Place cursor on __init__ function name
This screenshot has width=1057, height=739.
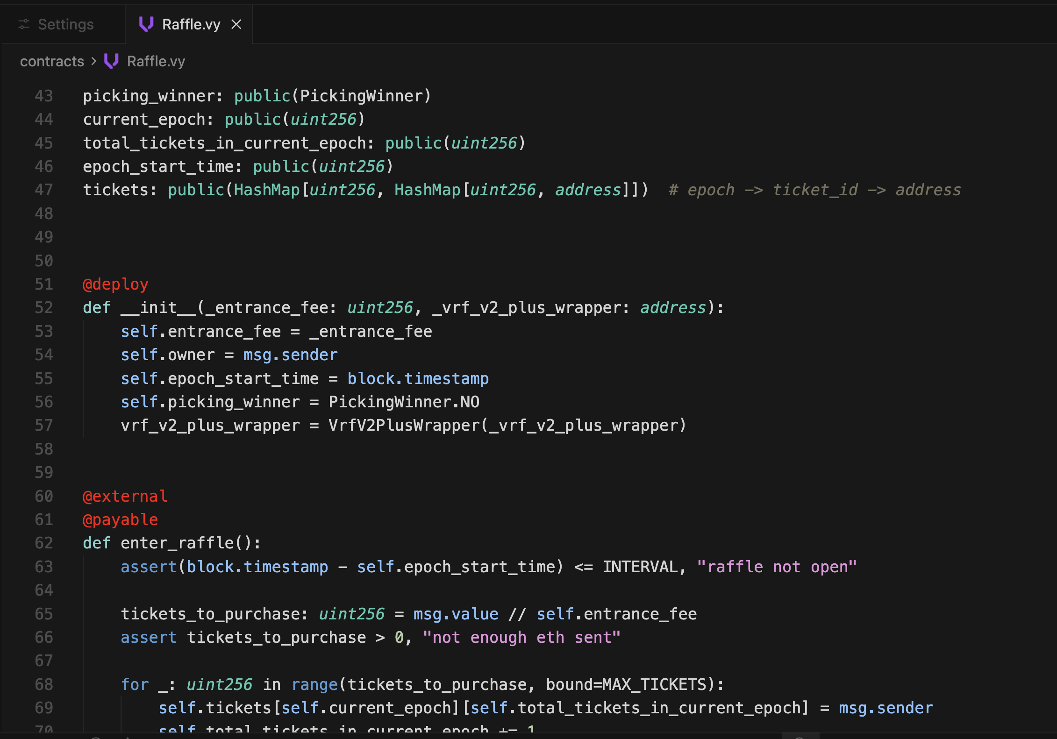click(x=158, y=307)
